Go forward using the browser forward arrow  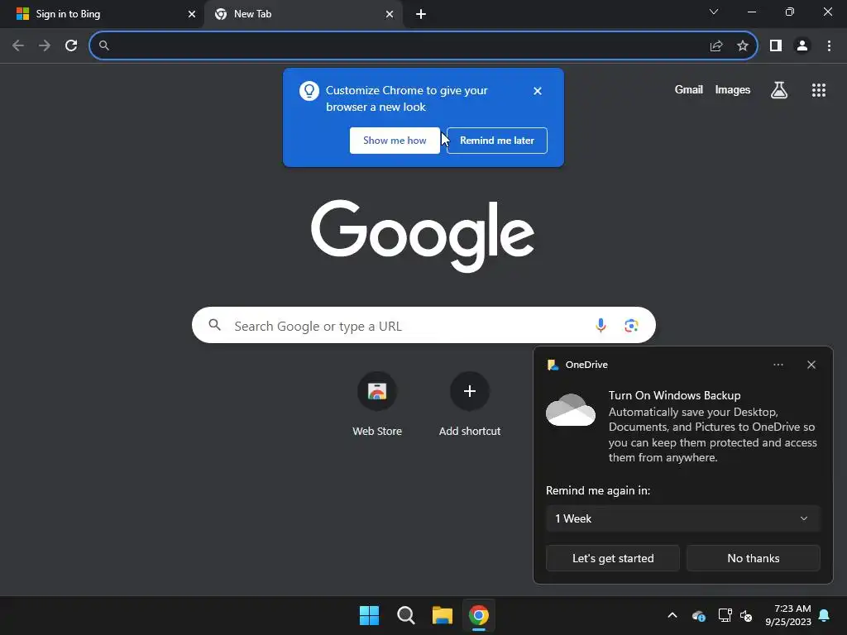point(45,46)
